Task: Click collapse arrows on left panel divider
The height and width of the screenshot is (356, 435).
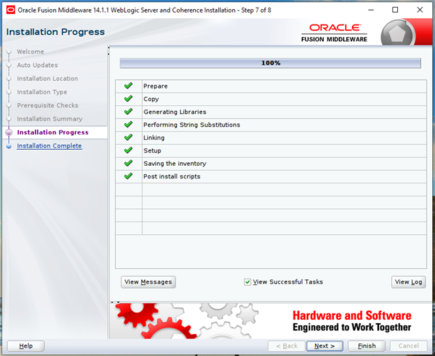Action: [109, 51]
